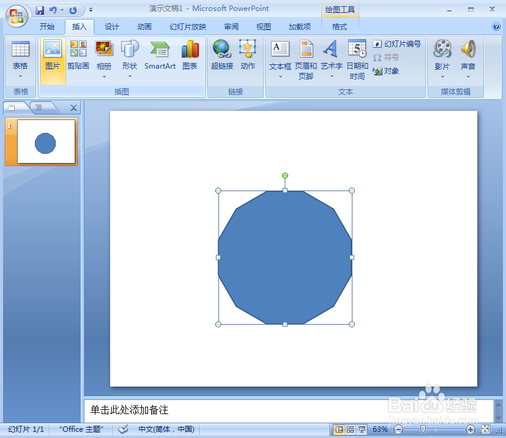This screenshot has height=438, width=506.
Task: Click the green rotation handle of the shape
Action: pyautogui.click(x=285, y=175)
